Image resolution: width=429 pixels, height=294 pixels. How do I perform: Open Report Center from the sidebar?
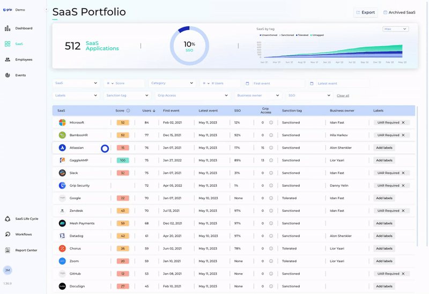(x=26, y=250)
